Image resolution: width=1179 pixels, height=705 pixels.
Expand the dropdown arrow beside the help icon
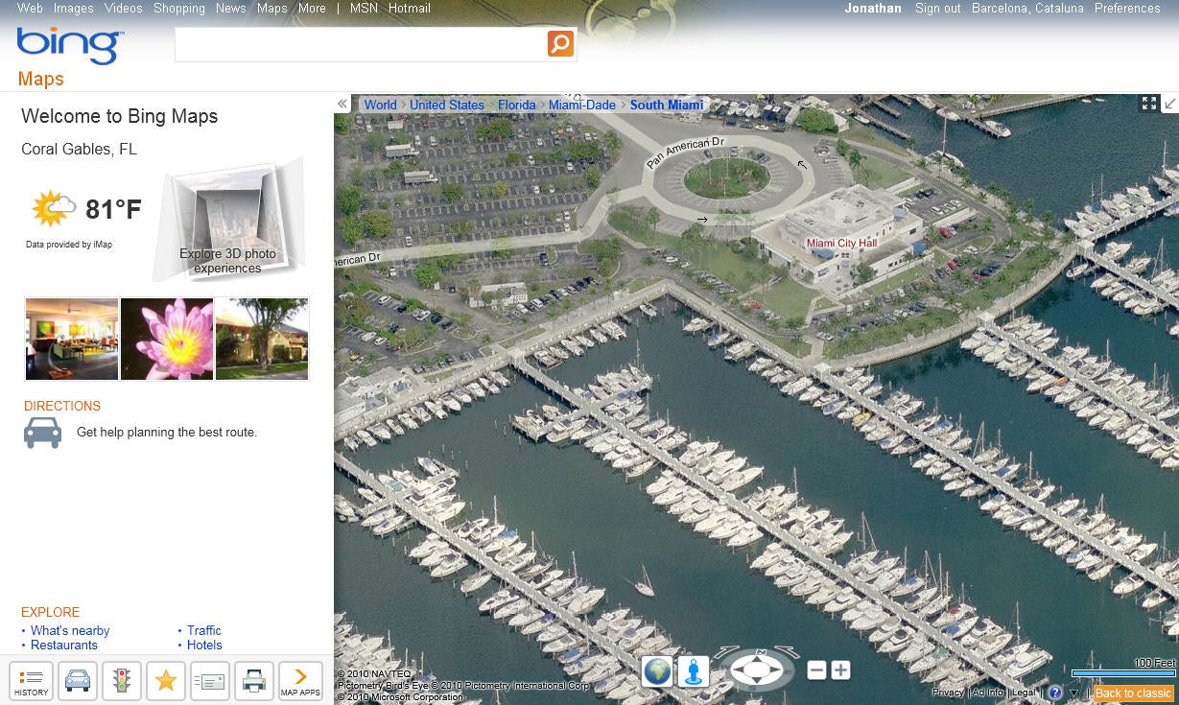1073,693
